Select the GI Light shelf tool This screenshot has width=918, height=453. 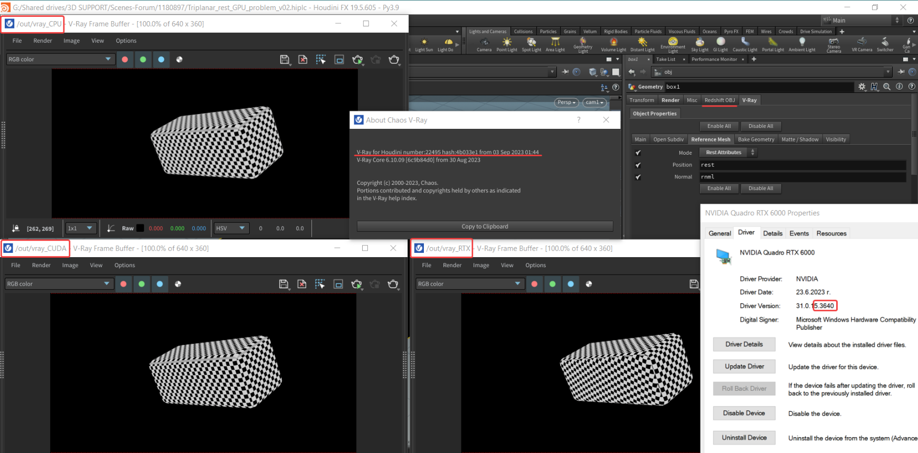click(x=721, y=44)
